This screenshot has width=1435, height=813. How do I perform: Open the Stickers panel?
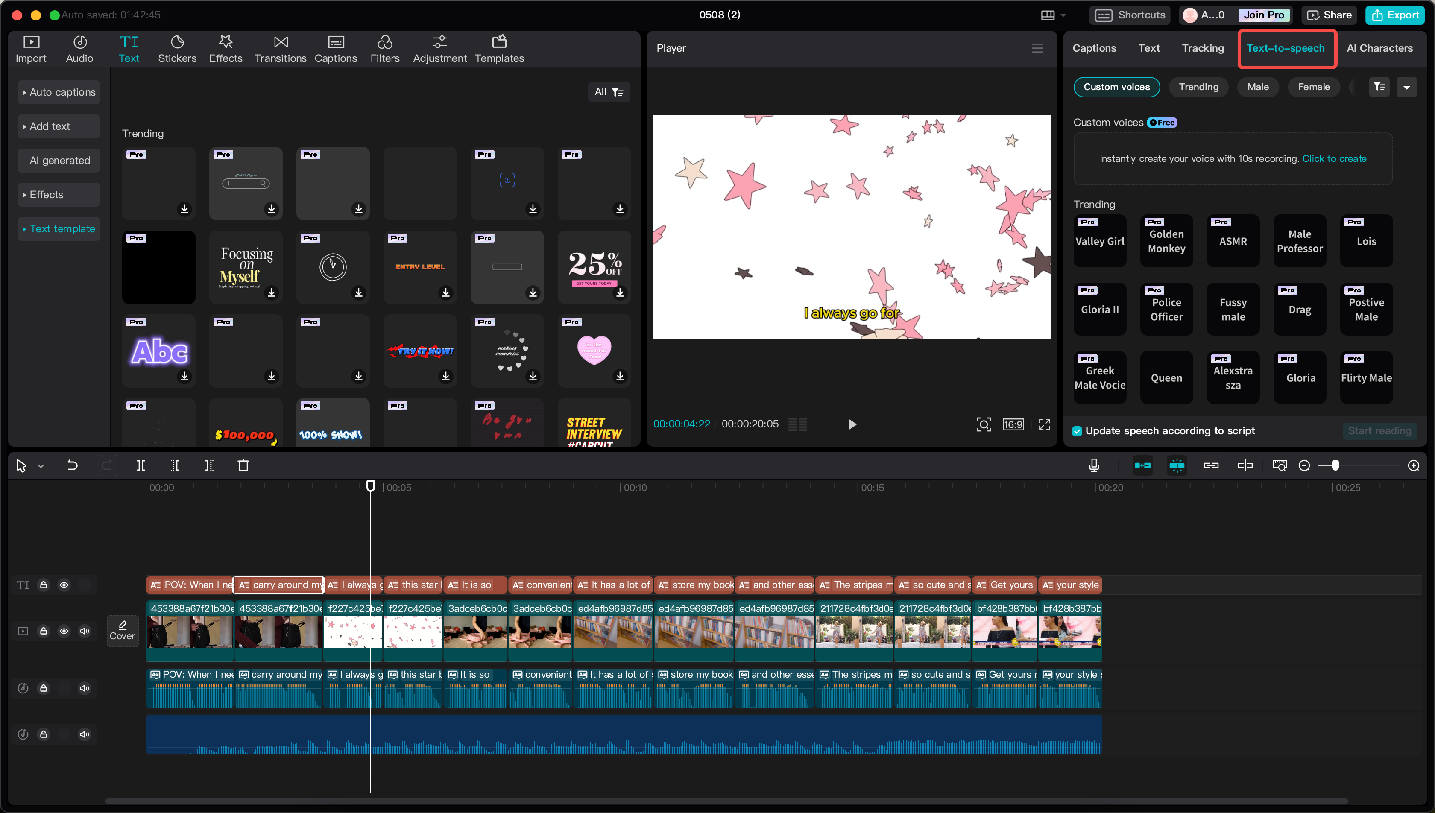[x=177, y=49]
